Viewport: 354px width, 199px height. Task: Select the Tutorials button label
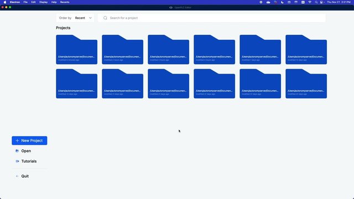click(x=29, y=161)
